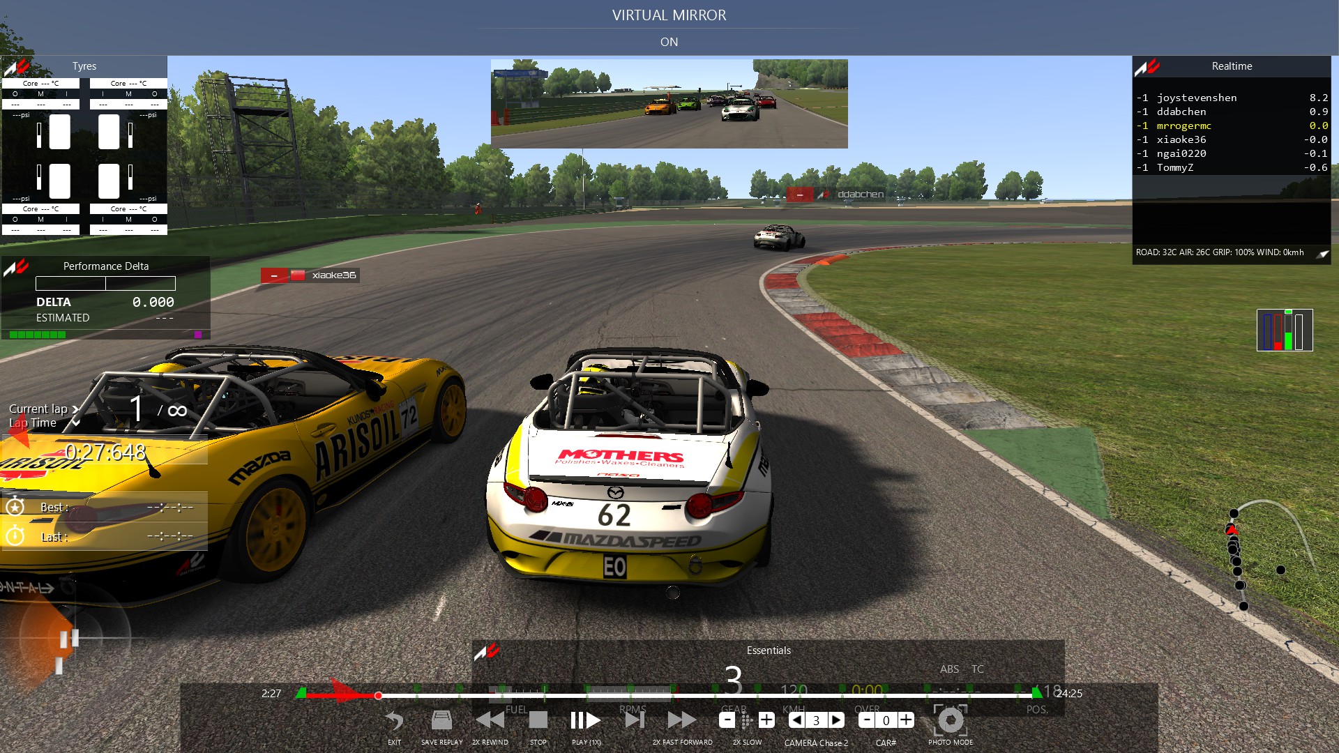Click the front-right tyre indicator in Tyres

coord(109,132)
